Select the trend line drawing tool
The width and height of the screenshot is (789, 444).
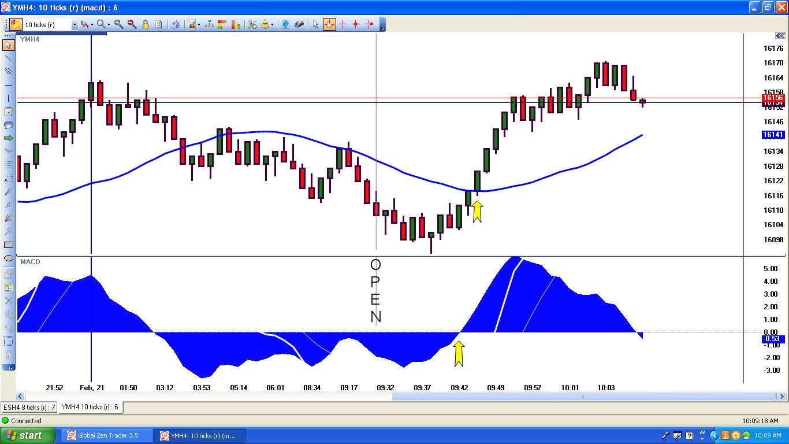[x=8, y=58]
